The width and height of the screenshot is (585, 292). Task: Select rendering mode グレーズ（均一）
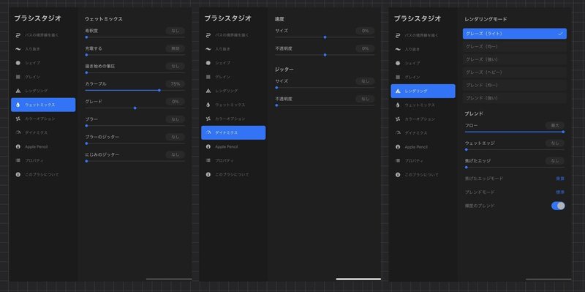[515, 47]
